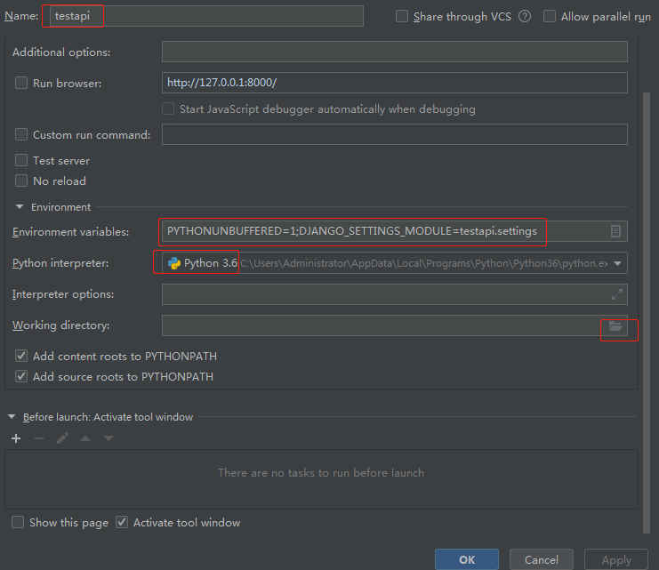
Task: Open the Share through VCS help icon
Action: point(525,16)
